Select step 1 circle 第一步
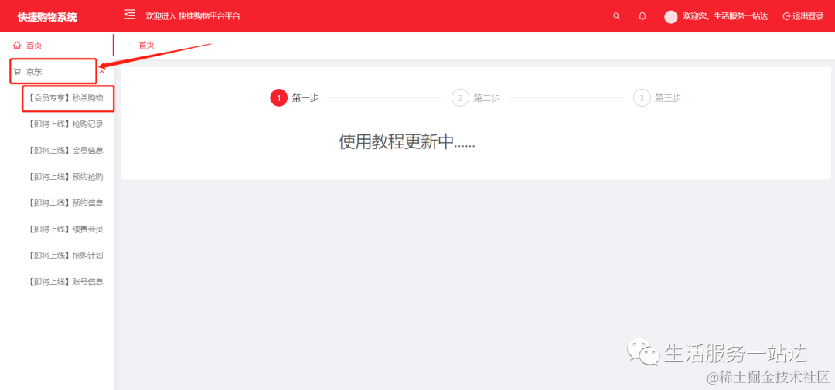 278,98
